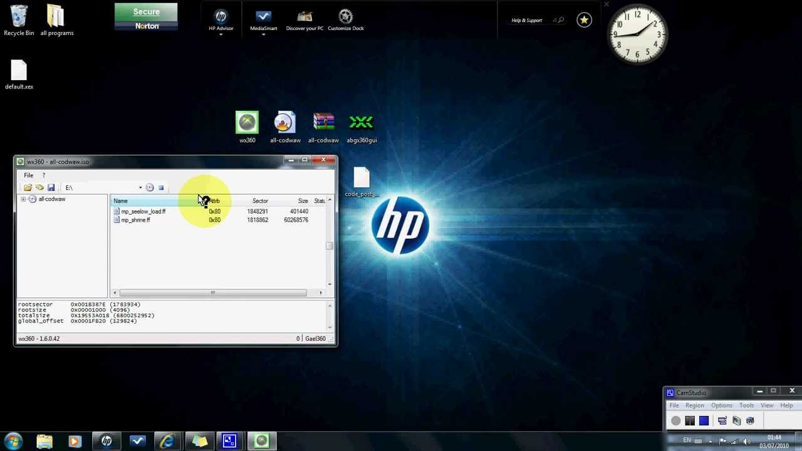Open the Recycle Bin desktop icon
Viewport: 802px width, 451px height.
19,21
